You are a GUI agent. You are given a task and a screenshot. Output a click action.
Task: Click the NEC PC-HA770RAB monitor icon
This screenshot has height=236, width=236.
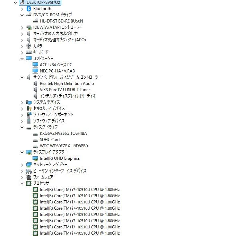pos(35,71)
